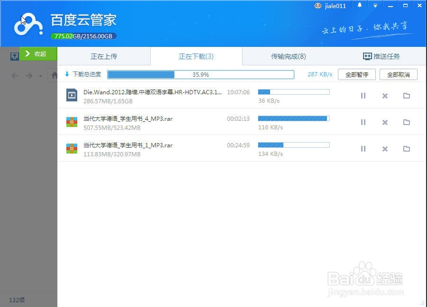427x307 pixels.
Task: Switch to 传输完成(8) tab
Action: [x=289, y=56]
